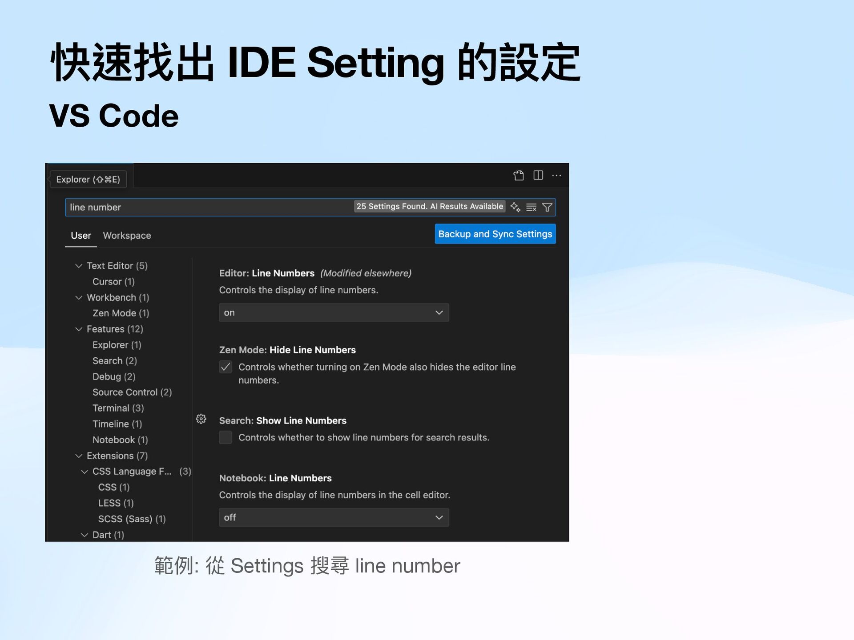This screenshot has width=854, height=640.
Task: Select SCSS (Sass) (1) tree item
Action: 132,519
